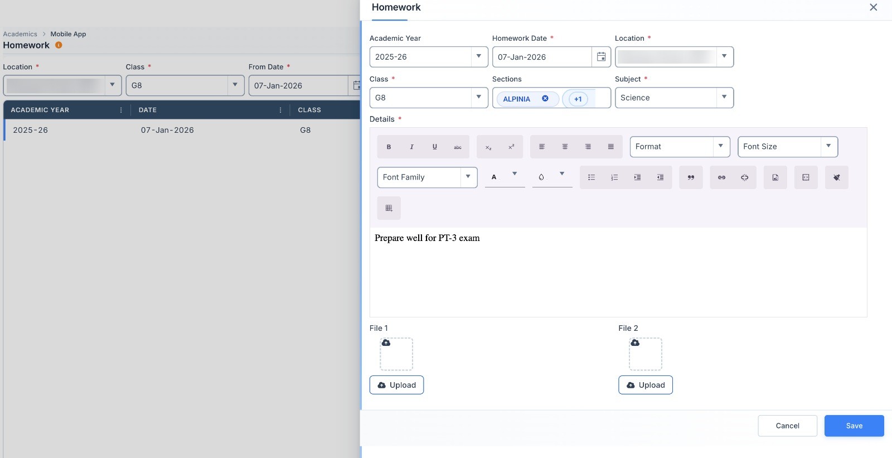Upload a file for File 1
Image resolution: width=892 pixels, height=458 pixels.
[396, 385]
